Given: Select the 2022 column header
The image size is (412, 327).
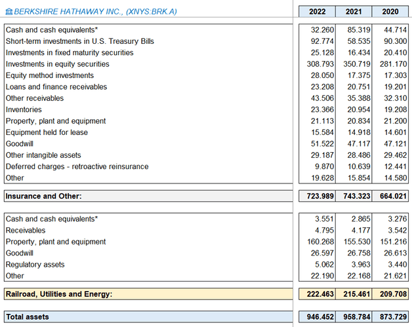Looking at the screenshot, I should coord(317,12).
